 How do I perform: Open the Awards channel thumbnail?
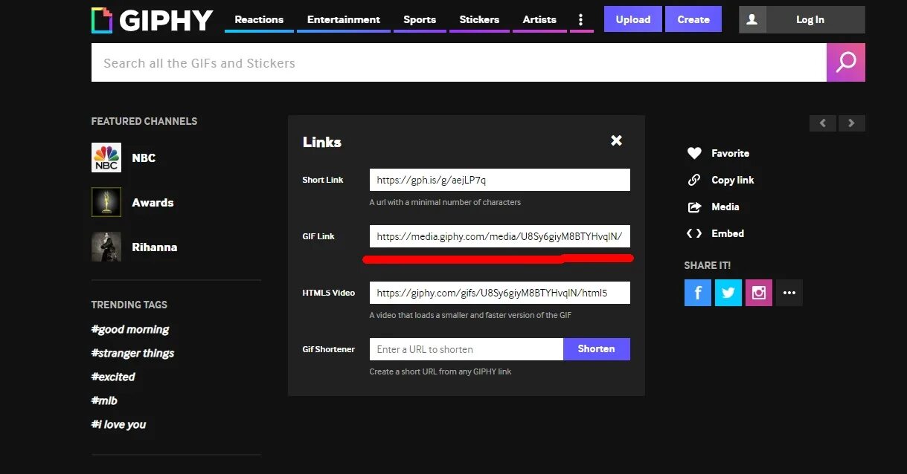click(106, 202)
